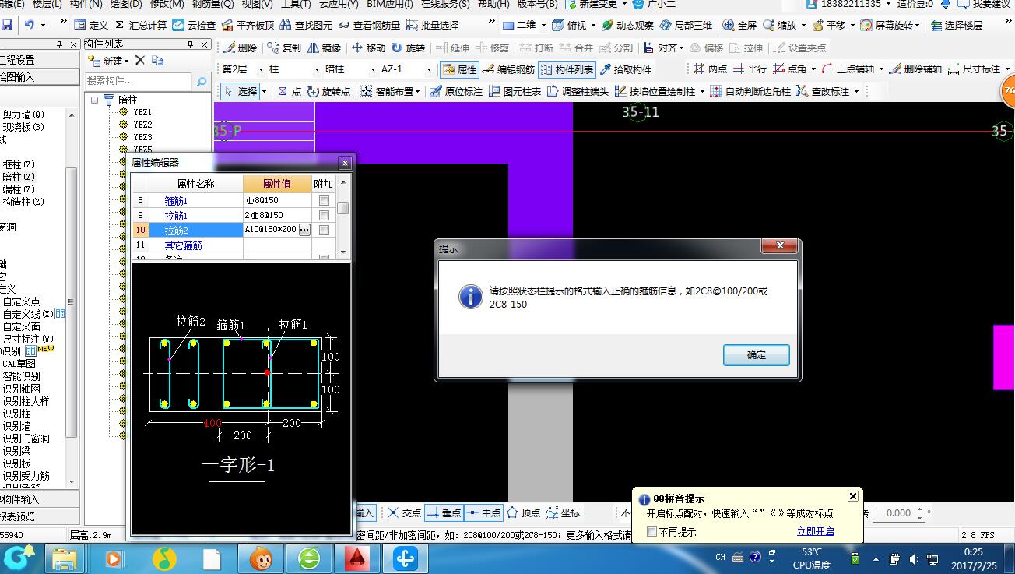Image resolution: width=1015 pixels, height=574 pixels.
Task: Click 拾取构件 pick component tool
Action: [x=625, y=69]
